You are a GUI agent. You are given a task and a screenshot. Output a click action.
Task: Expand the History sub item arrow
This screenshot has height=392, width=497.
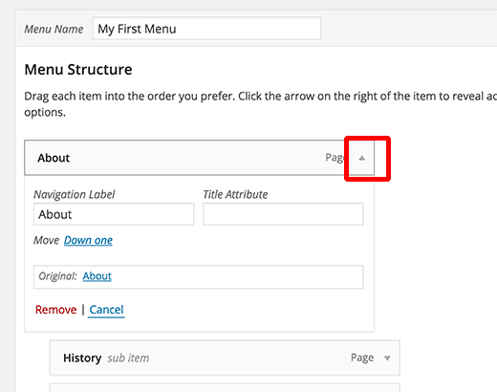(x=387, y=359)
